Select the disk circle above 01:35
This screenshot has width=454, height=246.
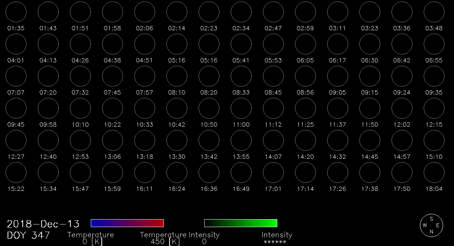pyautogui.click(x=16, y=12)
